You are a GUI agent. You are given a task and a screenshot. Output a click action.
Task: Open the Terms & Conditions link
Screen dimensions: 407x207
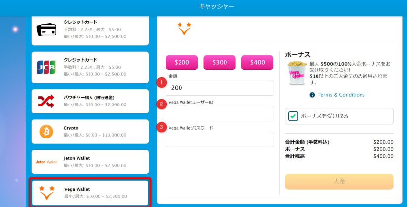pos(341,95)
